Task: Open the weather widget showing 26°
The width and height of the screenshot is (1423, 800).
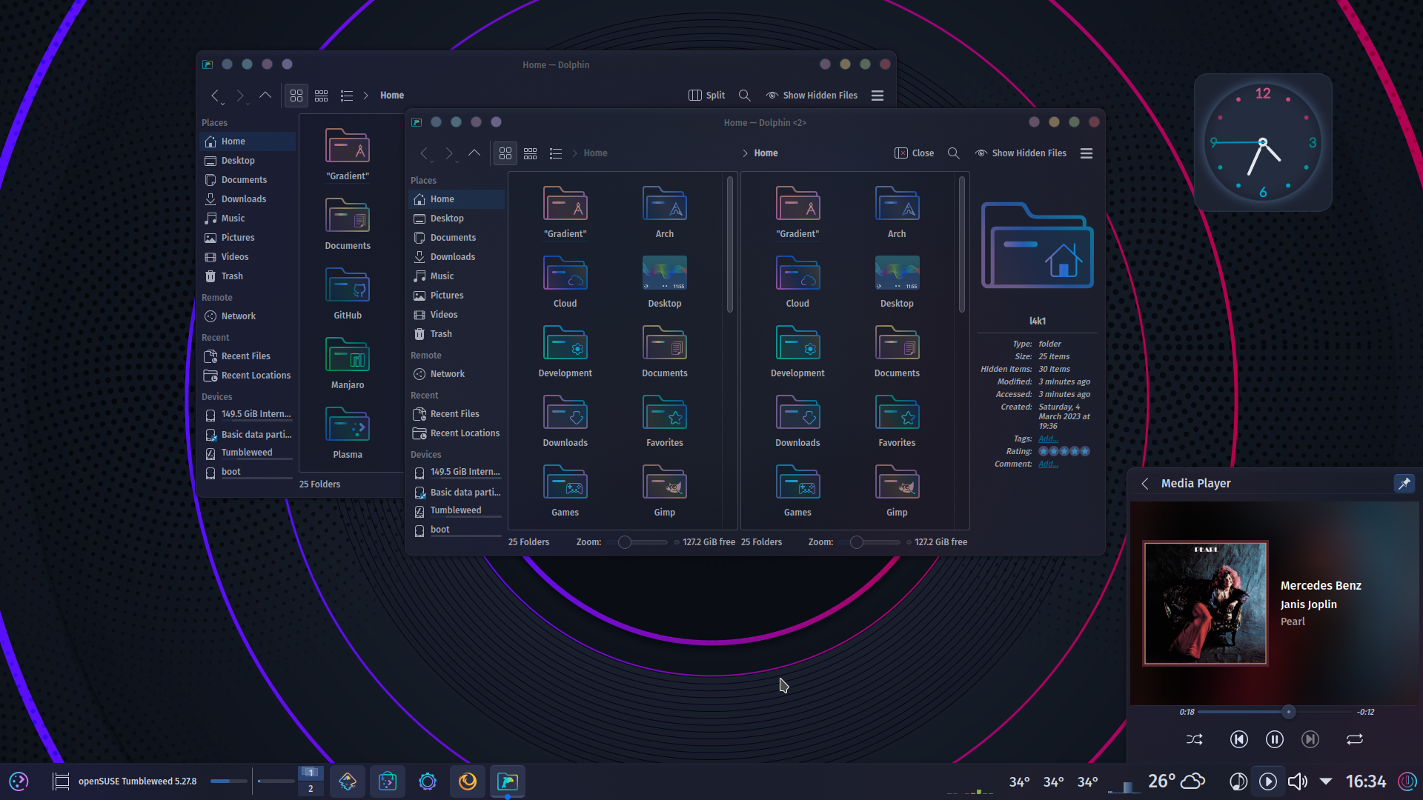Action: (1176, 781)
